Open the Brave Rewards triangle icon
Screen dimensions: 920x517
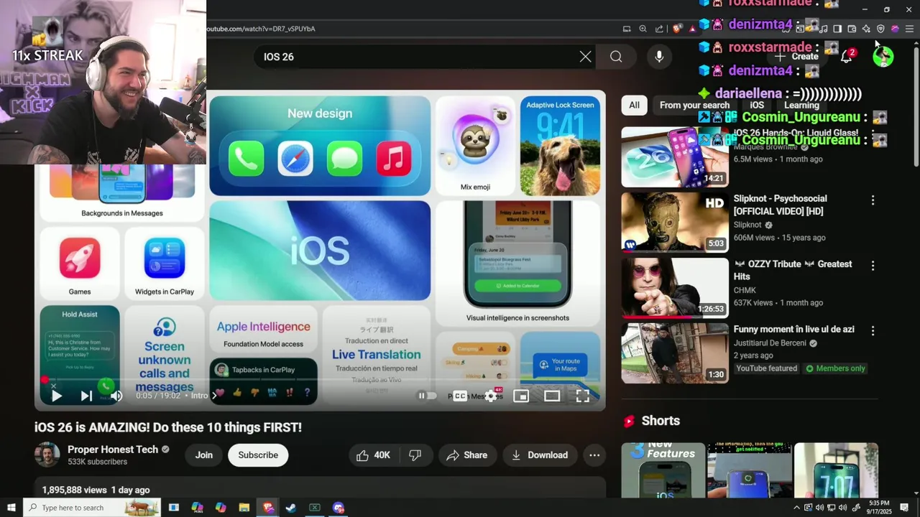pos(692,29)
